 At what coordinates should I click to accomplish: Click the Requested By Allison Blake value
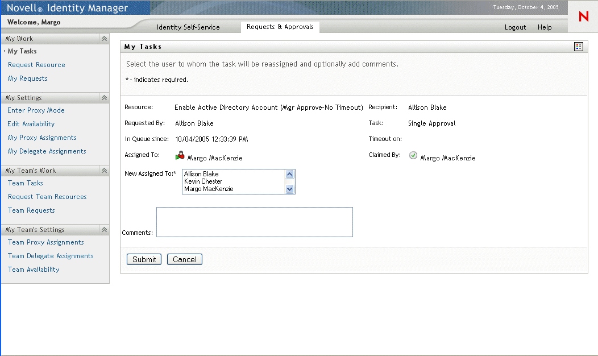194,123
